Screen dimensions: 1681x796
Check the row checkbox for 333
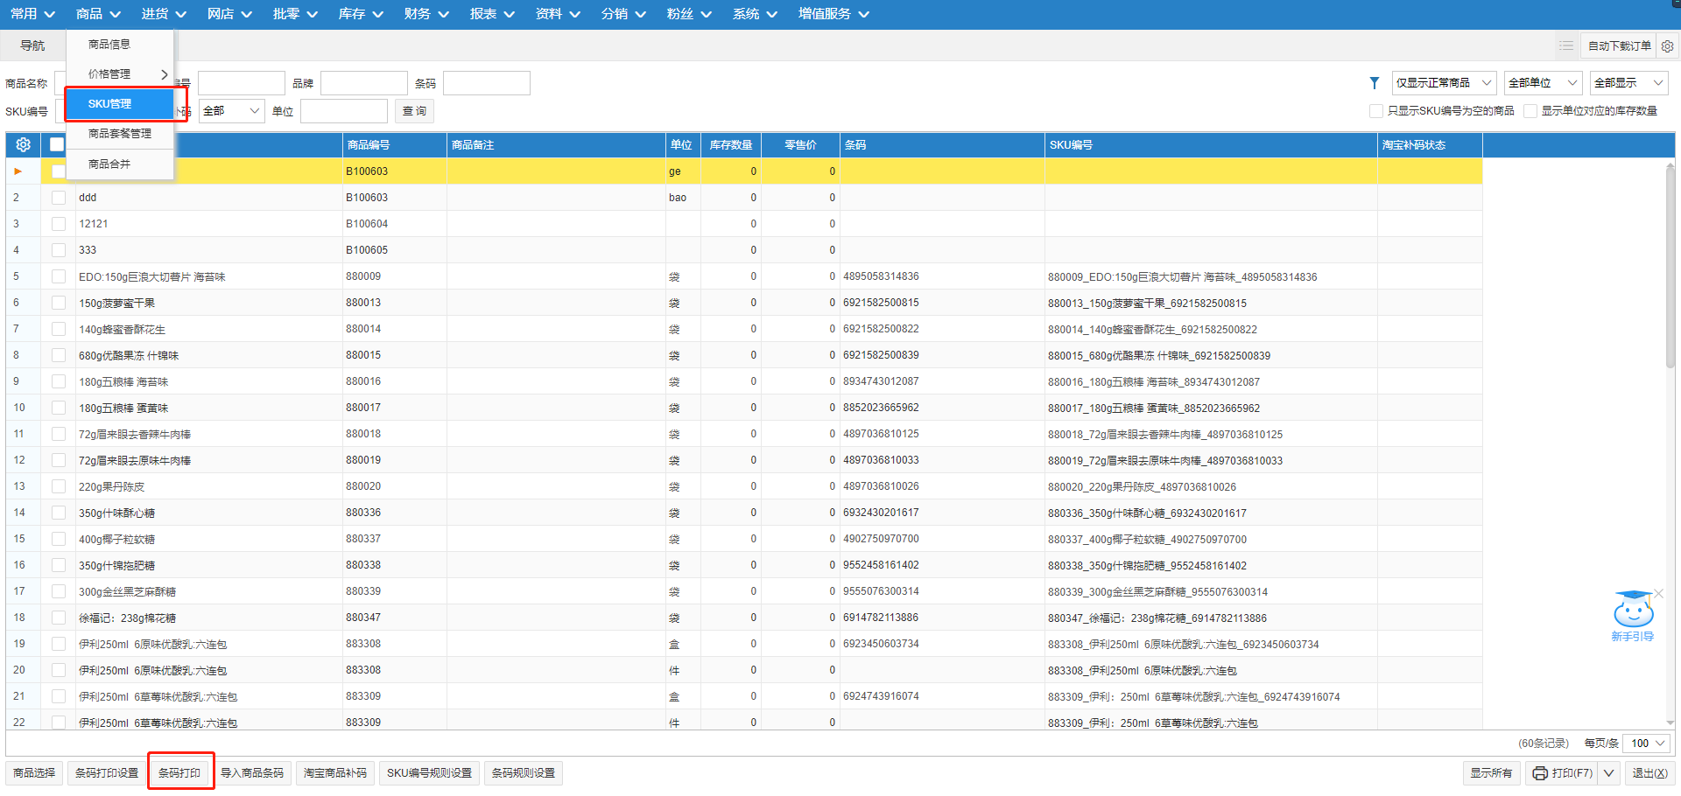[59, 250]
